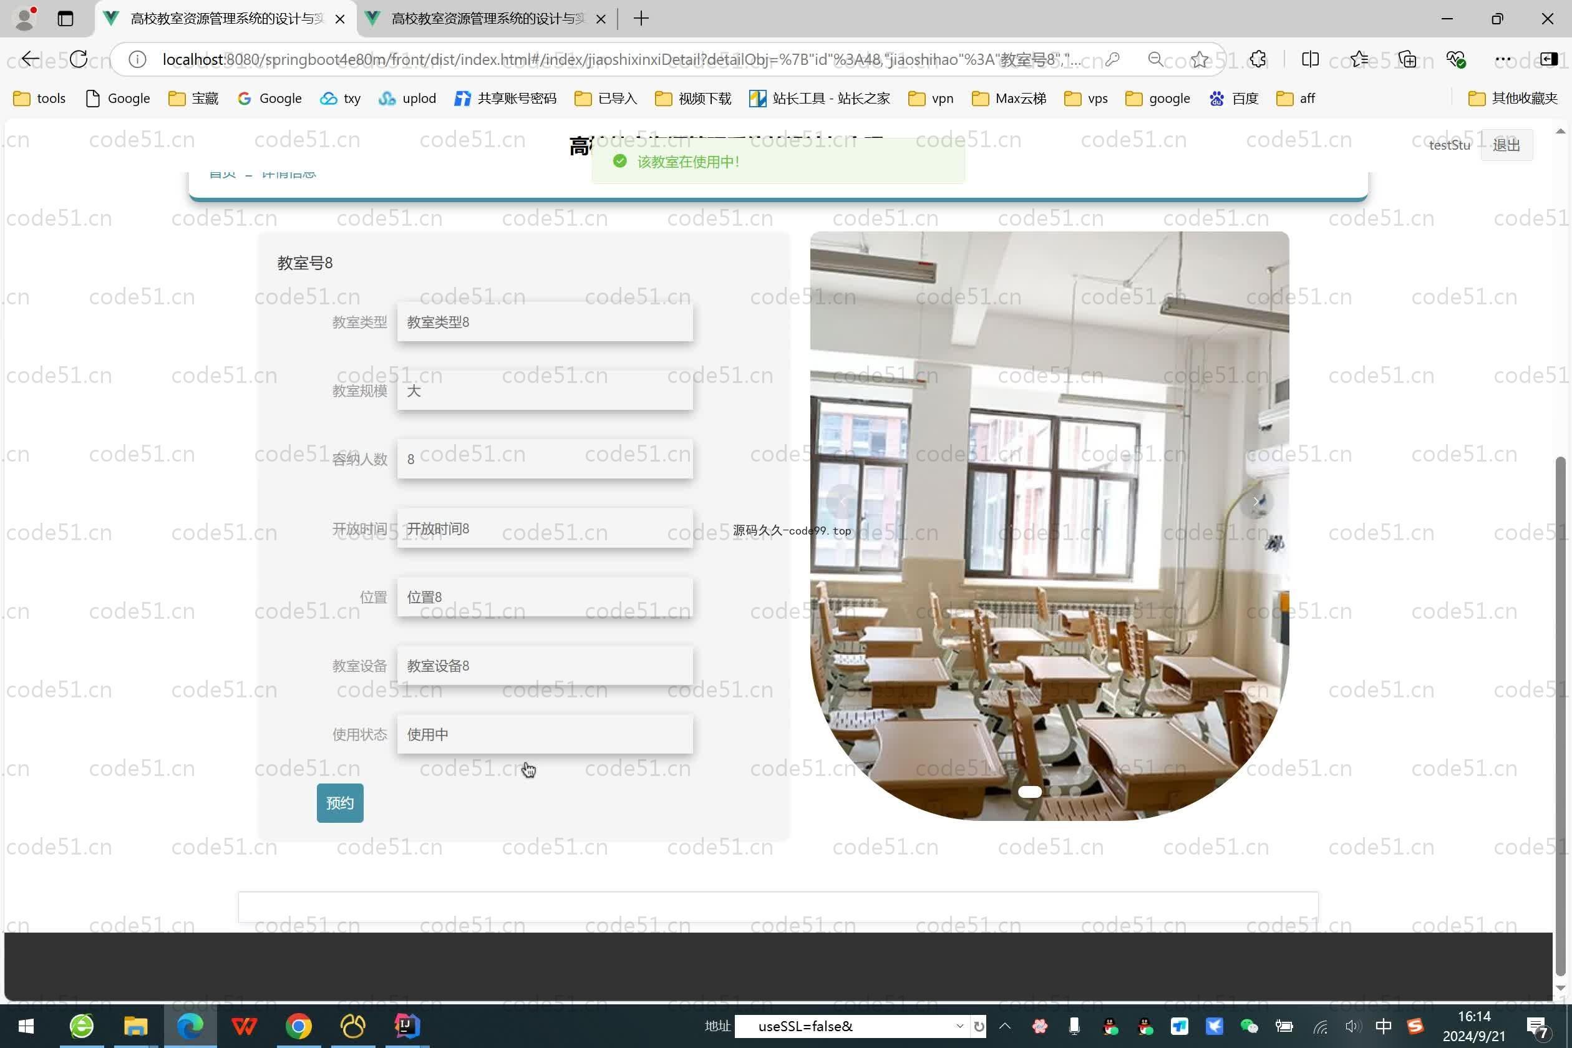Click the password key icon in address bar

[x=1112, y=59]
